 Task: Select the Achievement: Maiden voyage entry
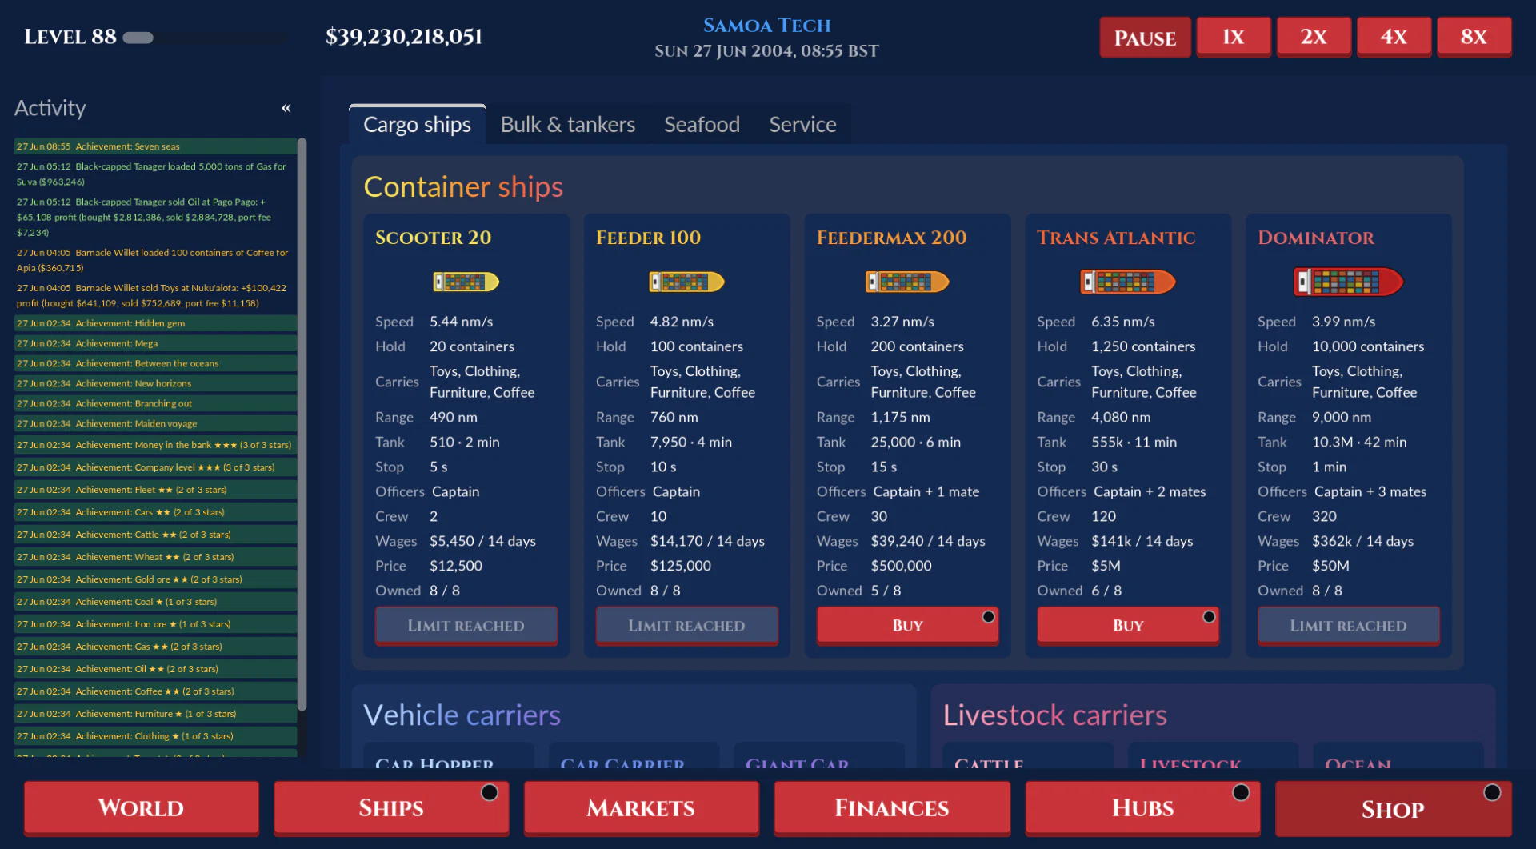click(x=155, y=423)
